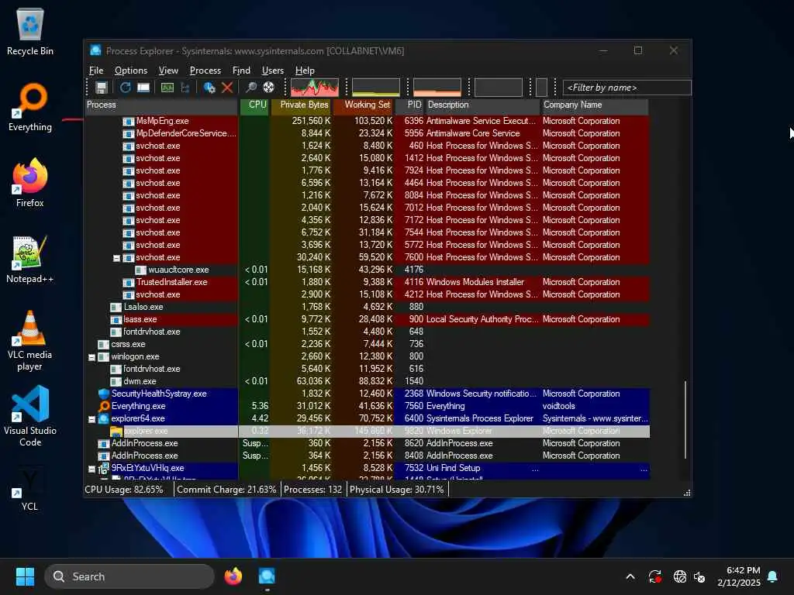Open process Properties toolbar icon
The width and height of the screenshot is (794, 595).
tap(209, 88)
